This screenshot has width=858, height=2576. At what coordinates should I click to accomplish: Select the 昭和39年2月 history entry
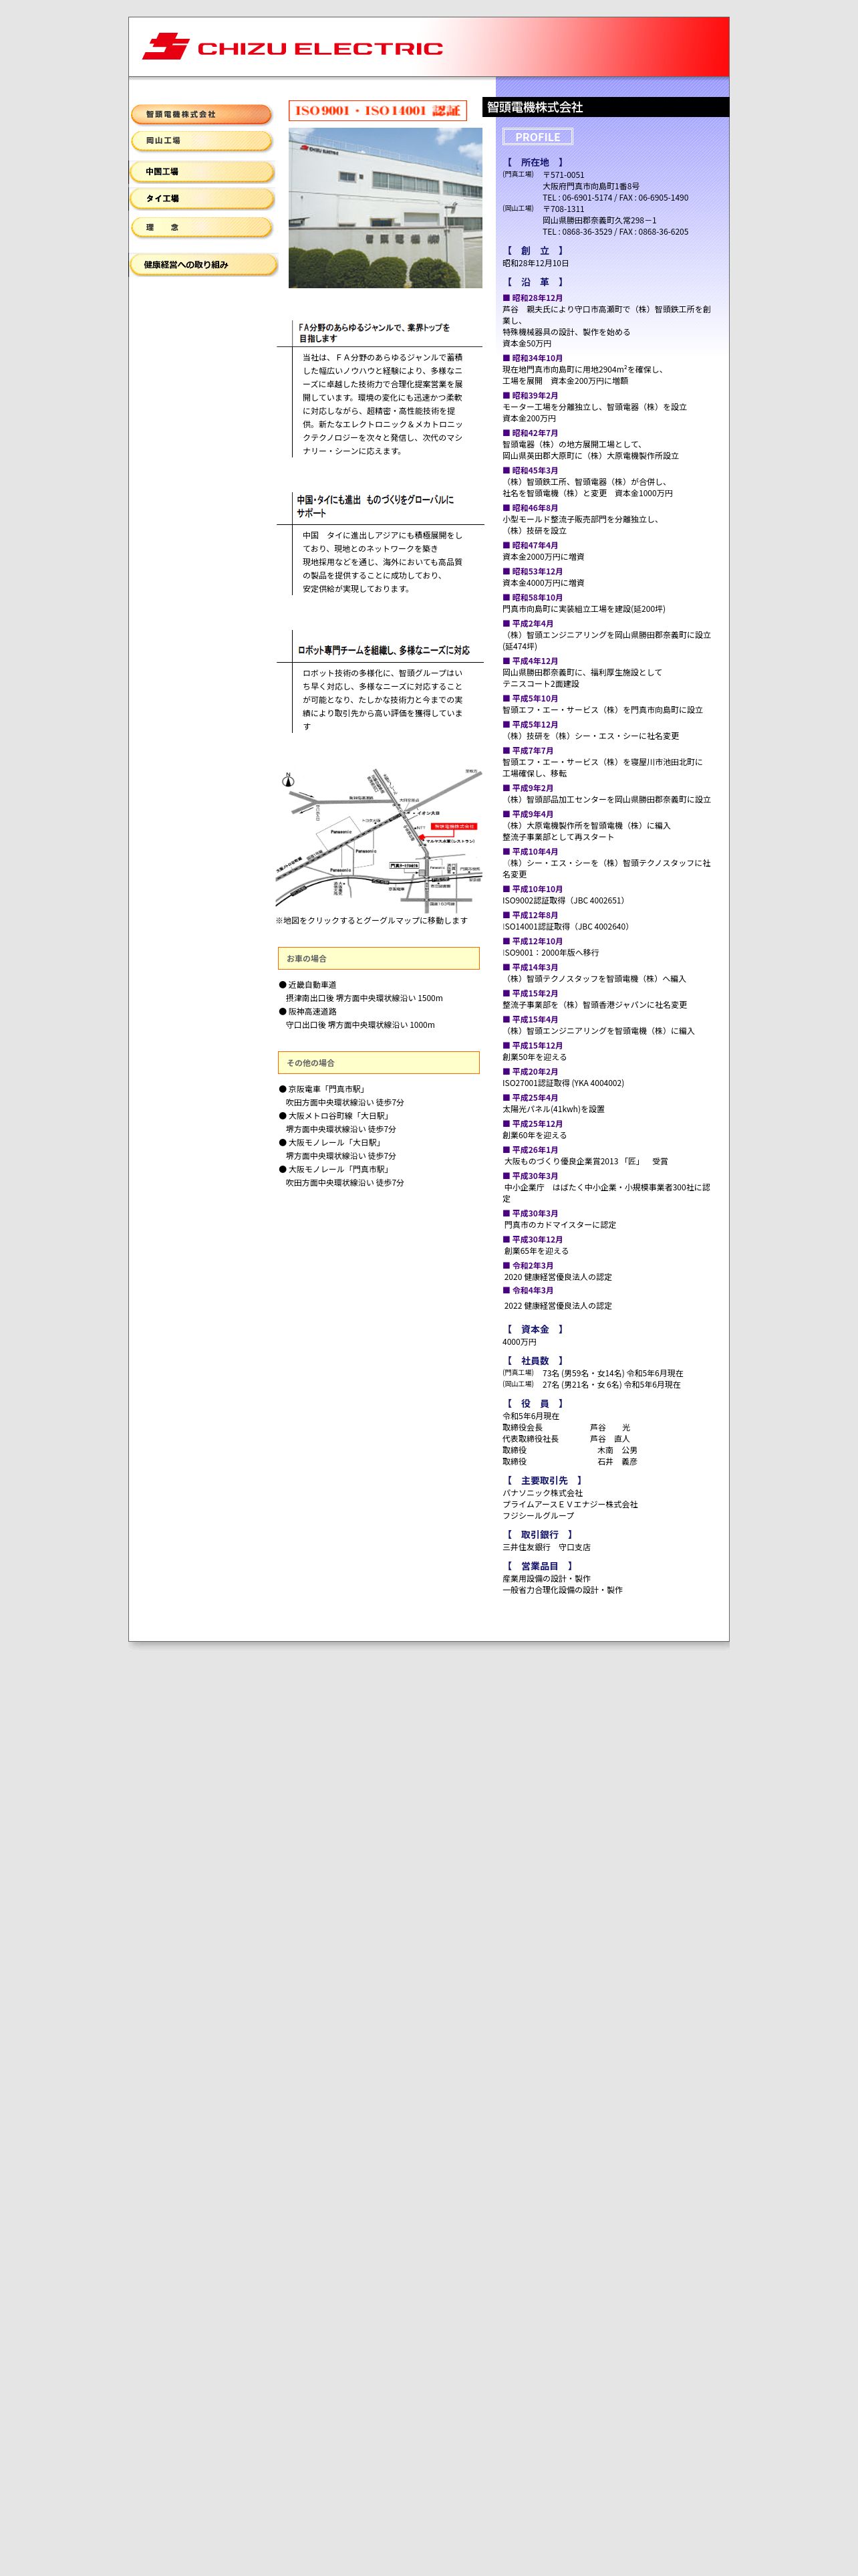pos(531,396)
